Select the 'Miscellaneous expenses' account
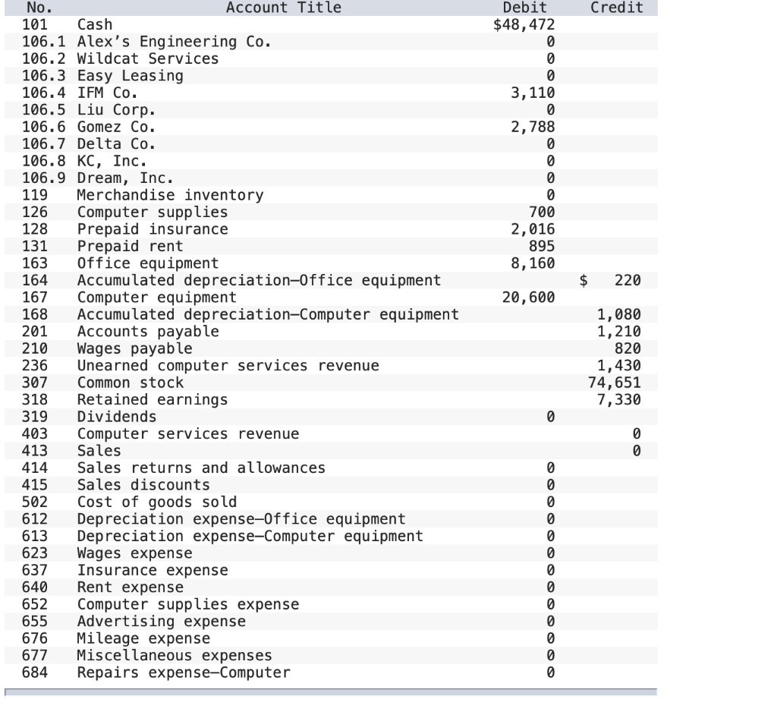 [x=175, y=656]
